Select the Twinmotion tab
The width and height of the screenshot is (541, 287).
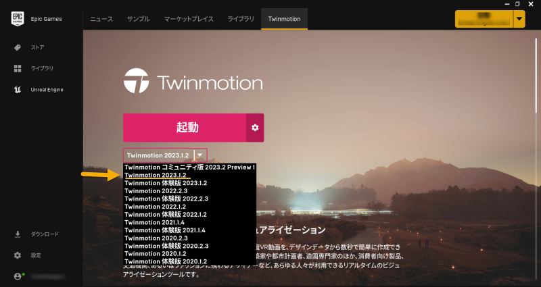(x=284, y=19)
